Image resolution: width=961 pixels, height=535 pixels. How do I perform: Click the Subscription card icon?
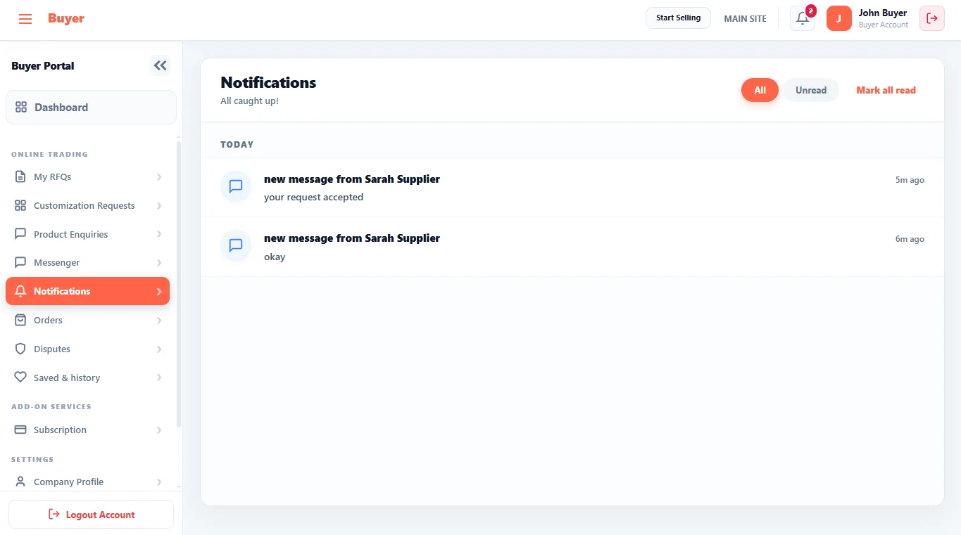(x=20, y=430)
